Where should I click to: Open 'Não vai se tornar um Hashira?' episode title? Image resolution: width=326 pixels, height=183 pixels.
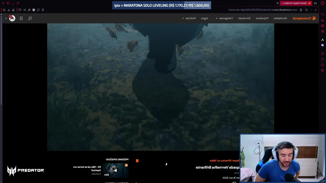[x=87, y=169]
